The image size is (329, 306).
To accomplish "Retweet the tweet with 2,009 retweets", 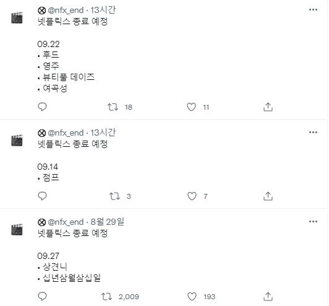I will pyautogui.click(x=106, y=297).
